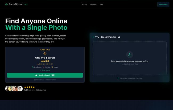Click the 'Limited time — no subscription' note
Viewport: 173px width, 110px height.
(x=46, y=80)
